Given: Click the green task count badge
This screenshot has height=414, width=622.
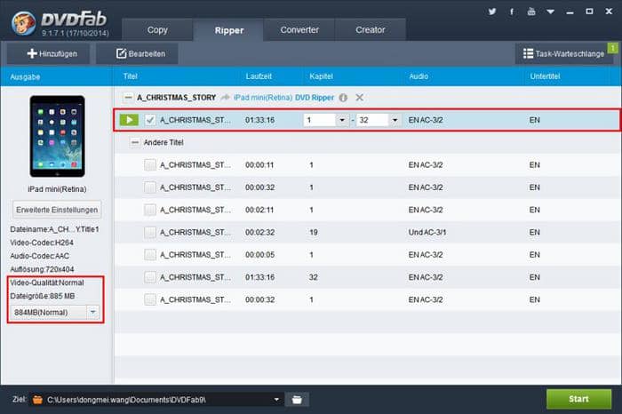Looking at the screenshot, I should coord(613,48).
